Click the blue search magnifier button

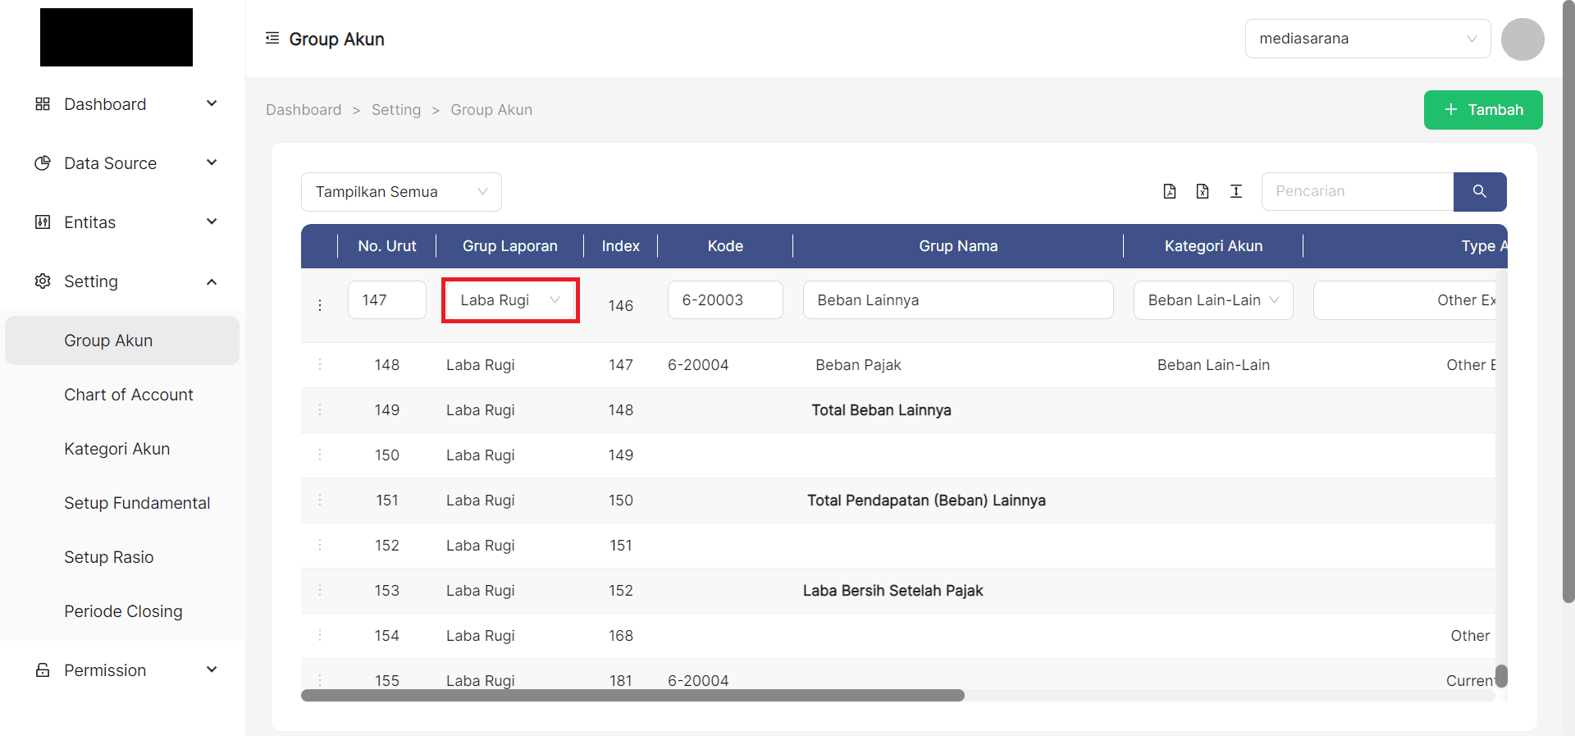click(x=1480, y=191)
